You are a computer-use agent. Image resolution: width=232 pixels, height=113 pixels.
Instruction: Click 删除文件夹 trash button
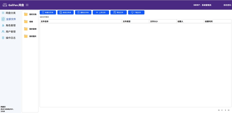(83, 12)
